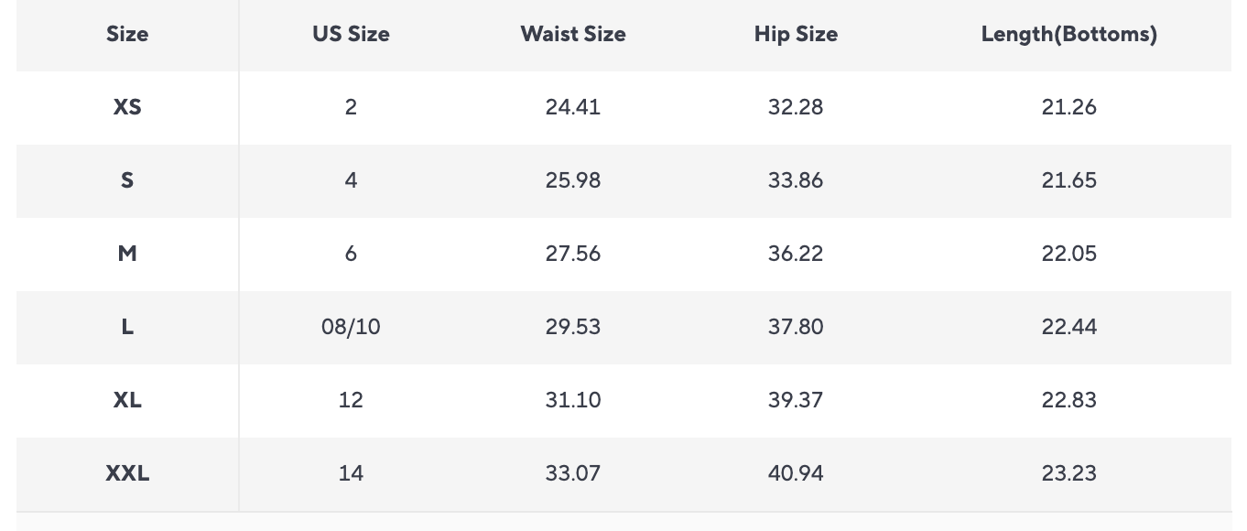Image resolution: width=1247 pixels, height=531 pixels.
Task: Select the L size row label
Action: pyautogui.click(x=127, y=327)
